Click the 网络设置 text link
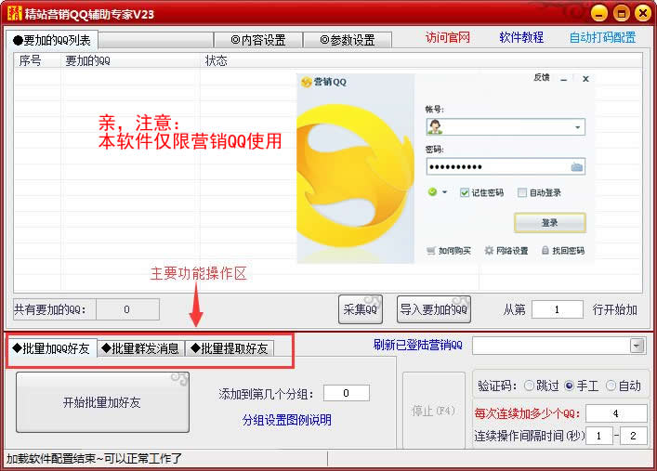 (x=512, y=251)
